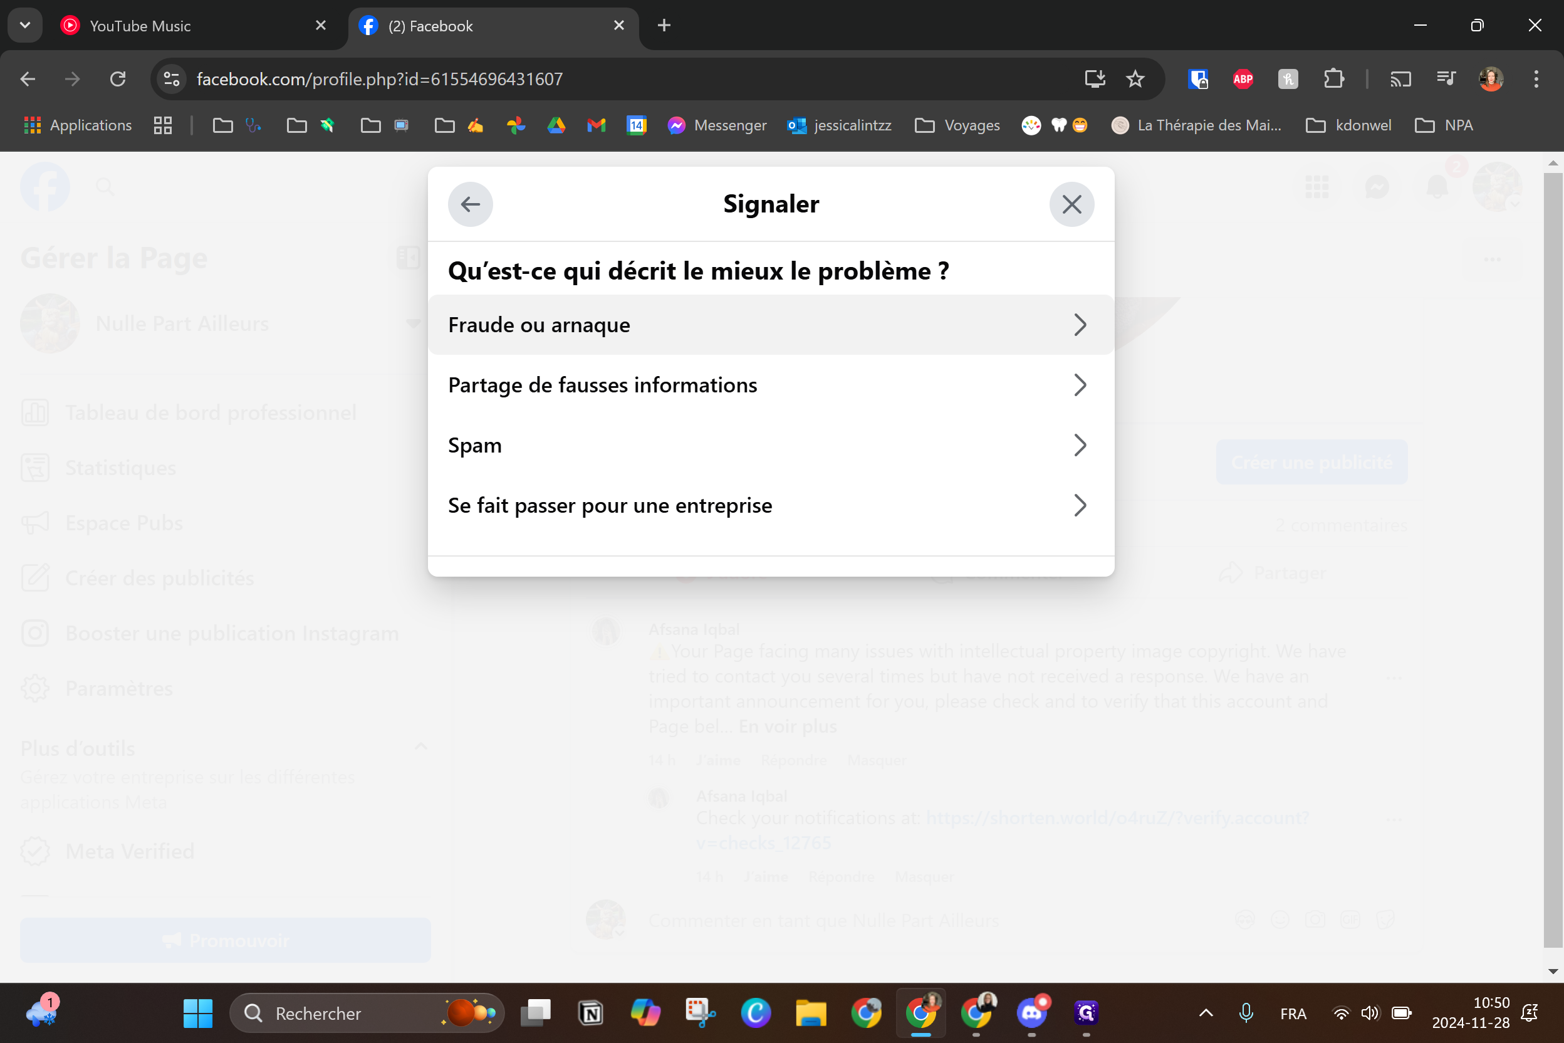Open the Gmail bookmark

click(x=596, y=125)
